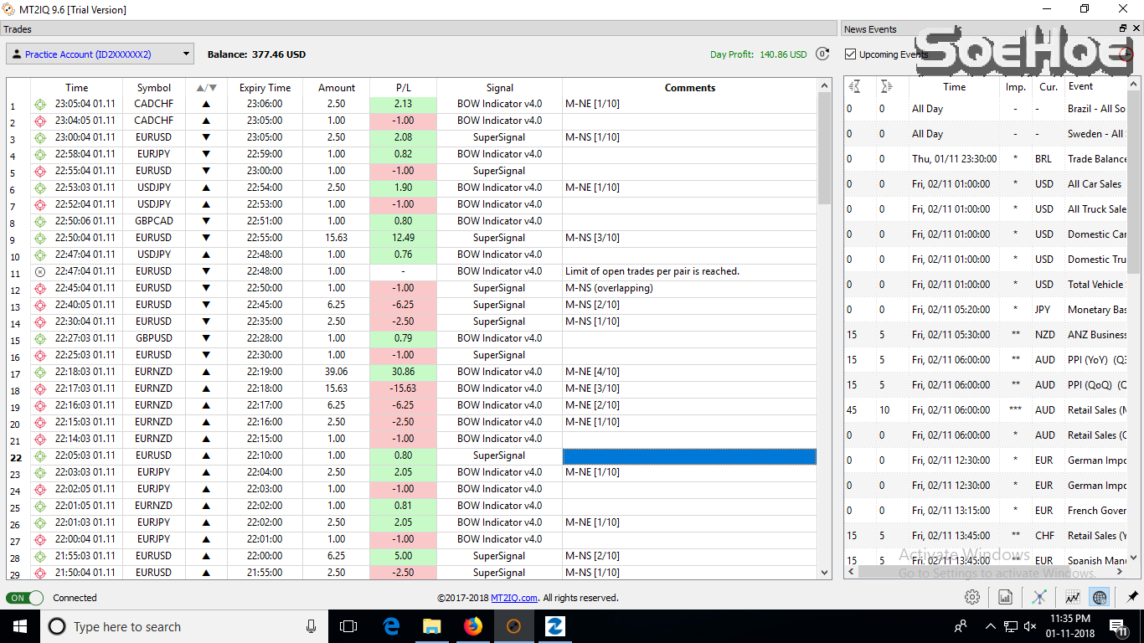
Task: Click the network connections icon
Action: click(1041, 597)
